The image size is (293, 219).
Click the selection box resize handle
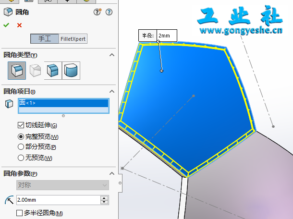pos(63,116)
